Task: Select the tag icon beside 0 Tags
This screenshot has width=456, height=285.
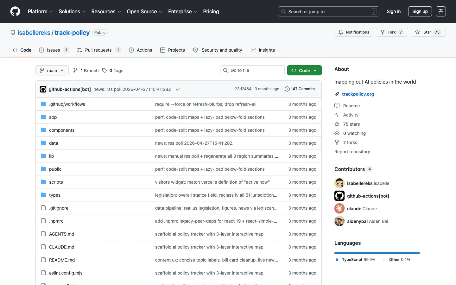Action: click(104, 70)
